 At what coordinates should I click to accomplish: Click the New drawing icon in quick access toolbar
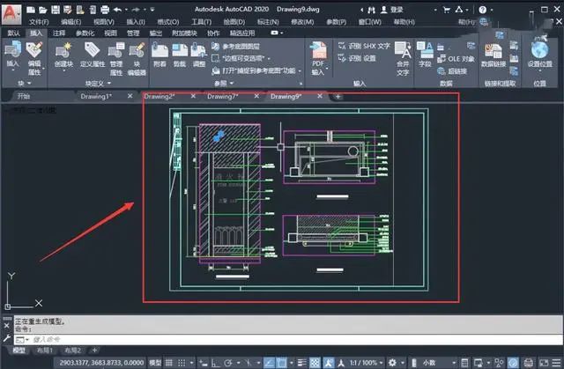coord(31,10)
